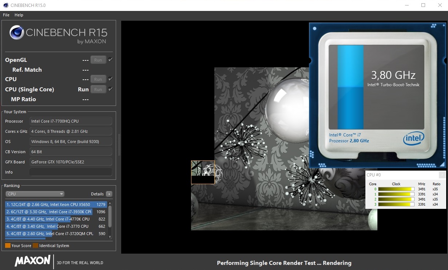Click the scroll-up arrow in the ranking list
The height and width of the screenshot is (270, 448).
coord(110,203)
